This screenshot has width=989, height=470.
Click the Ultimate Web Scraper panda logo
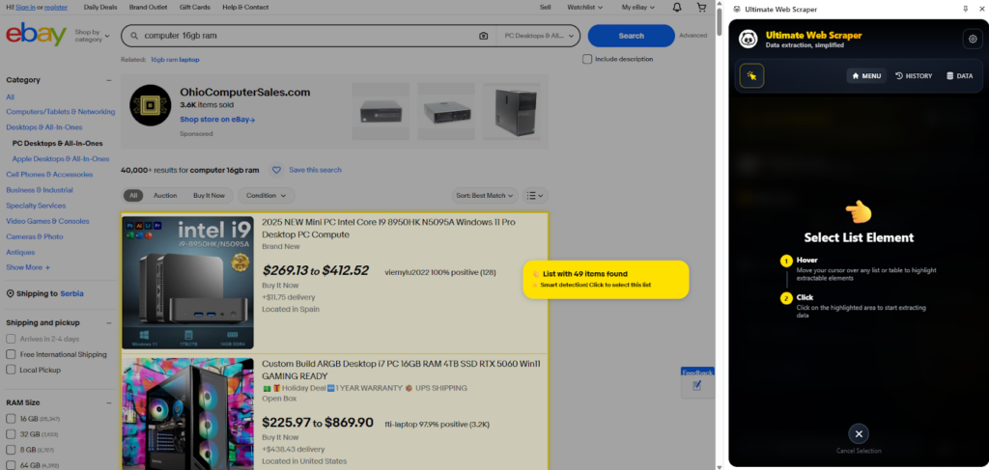(x=749, y=39)
